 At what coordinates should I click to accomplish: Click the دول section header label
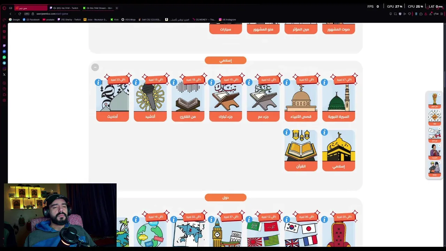(x=225, y=198)
